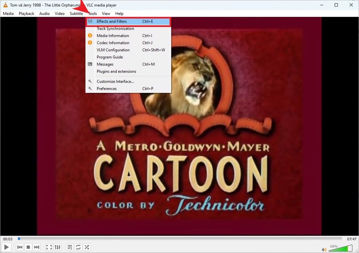Open Program Guide
This screenshot has height=253, width=359.
(128, 57)
